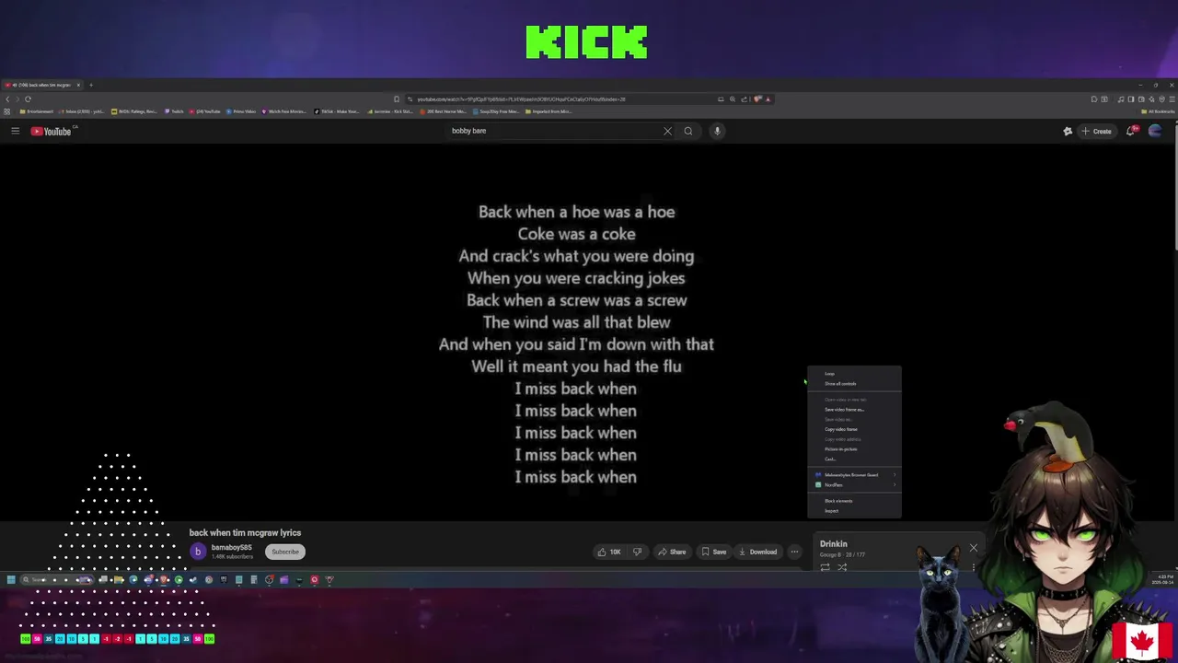
Task: Choose Block elements in context menu
Action: [854, 501]
